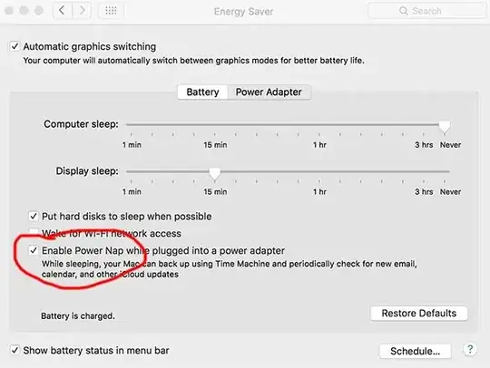Toggle Show battery status in menu bar
This screenshot has height=368, width=490.
[x=15, y=350]
